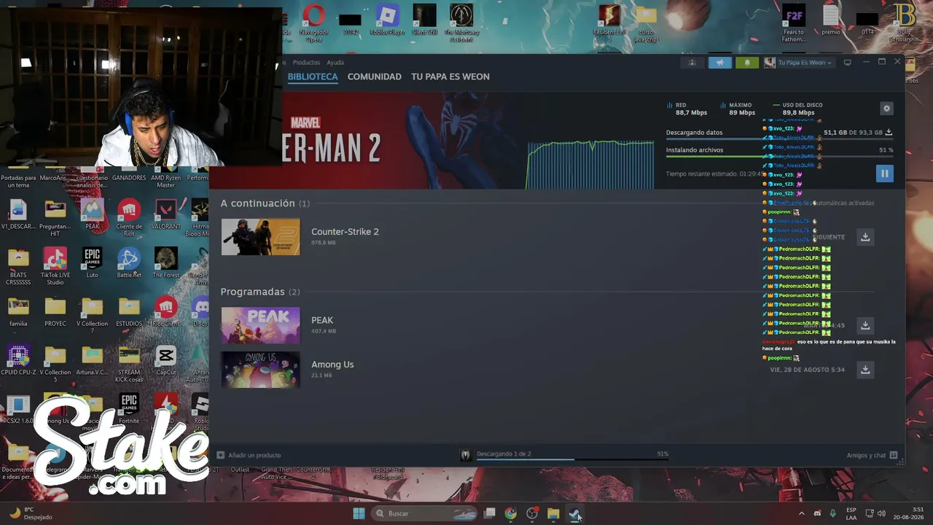Click the Steam icon in the taskbar
Screen dimensions: 933x525
point(575,513)
